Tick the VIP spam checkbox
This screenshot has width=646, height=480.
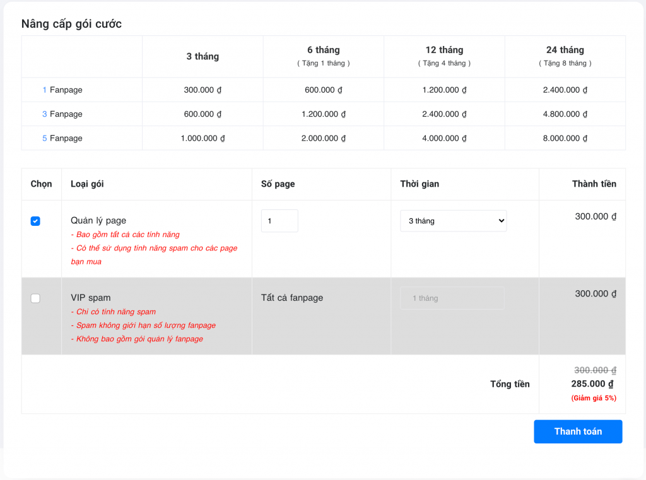point(35,298)
